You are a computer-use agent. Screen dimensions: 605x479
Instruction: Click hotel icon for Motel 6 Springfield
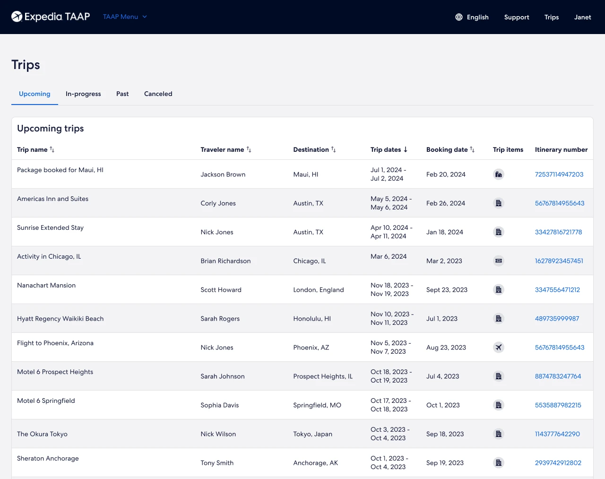tap(499, 405)
